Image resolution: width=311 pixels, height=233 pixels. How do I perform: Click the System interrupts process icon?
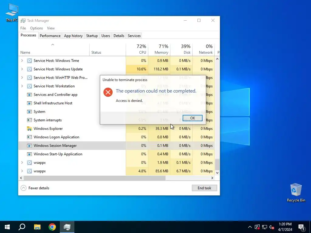click(x=29, y=120)
